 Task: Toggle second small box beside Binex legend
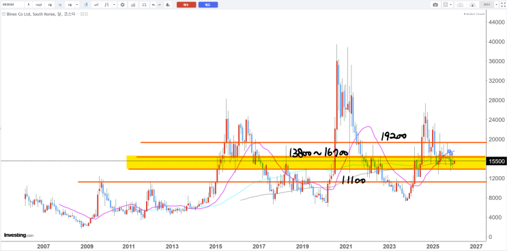pos(87,14)
